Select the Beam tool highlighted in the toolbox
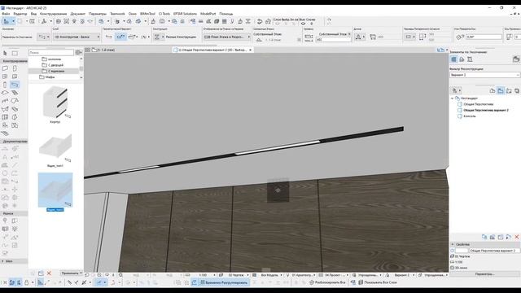The image size is (521, 293). (15, 85)
